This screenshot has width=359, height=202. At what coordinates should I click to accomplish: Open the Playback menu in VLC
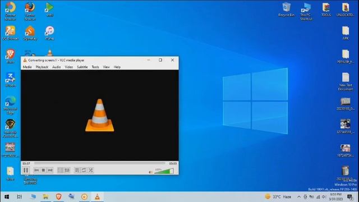(x=42, y=67)
